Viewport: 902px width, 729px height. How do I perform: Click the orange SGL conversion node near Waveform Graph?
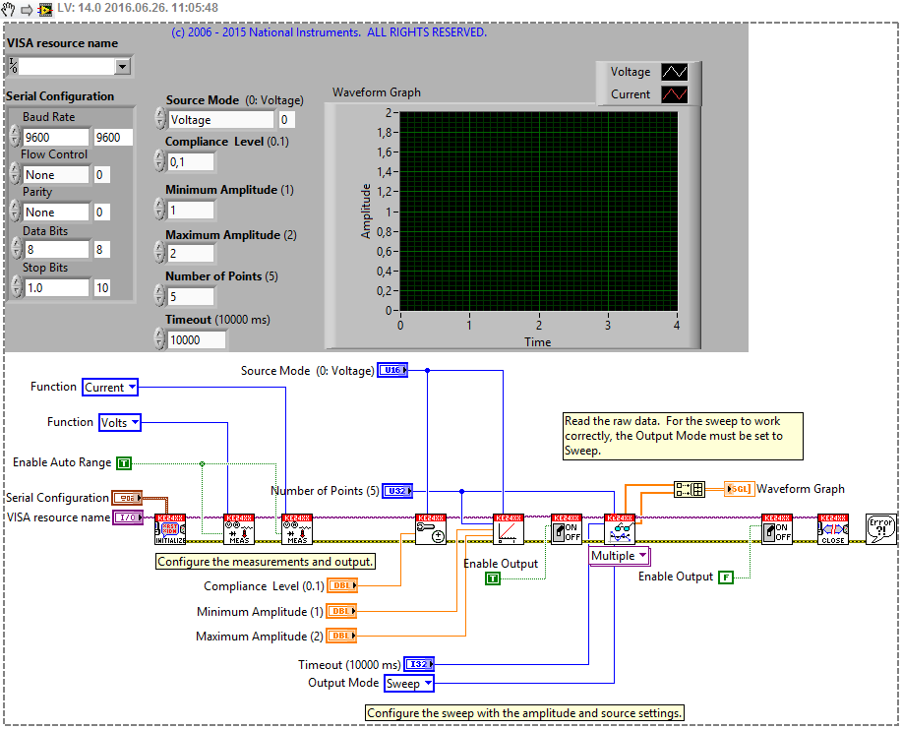tap(739, 488)
